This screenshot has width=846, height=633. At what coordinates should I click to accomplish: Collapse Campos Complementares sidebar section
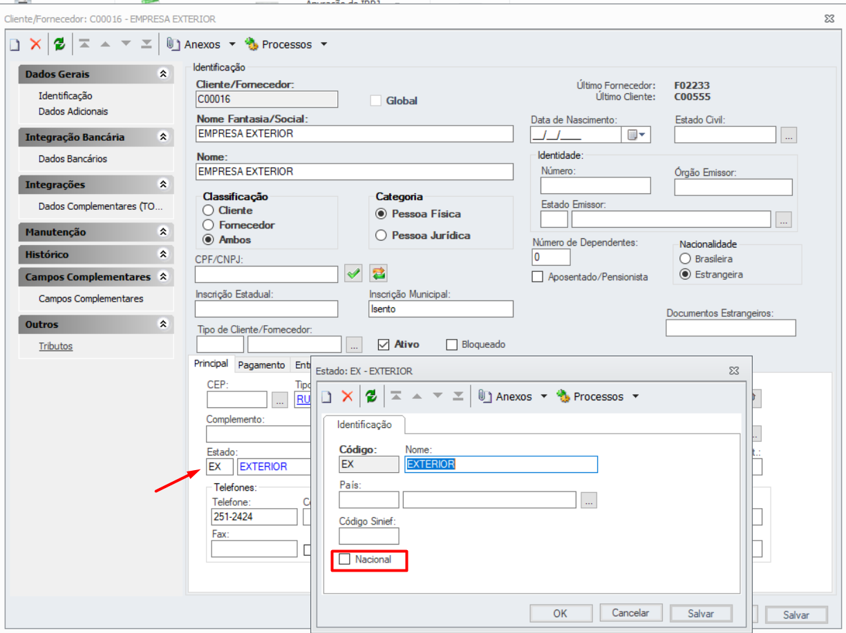coord(163,277)
